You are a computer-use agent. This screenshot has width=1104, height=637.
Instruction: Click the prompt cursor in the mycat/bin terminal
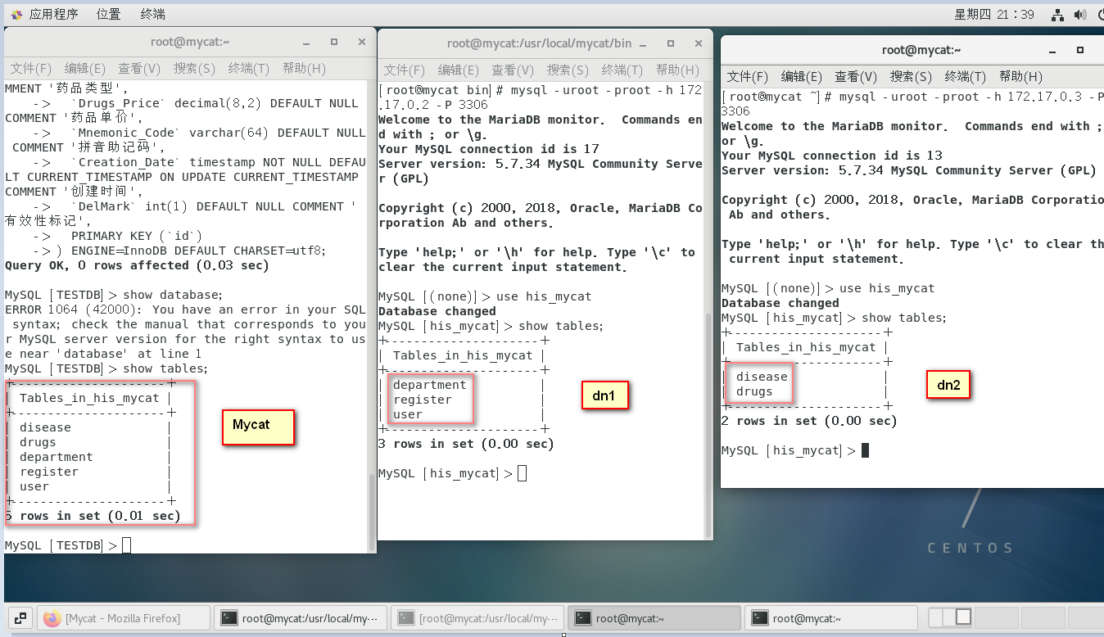coord(523,473)
